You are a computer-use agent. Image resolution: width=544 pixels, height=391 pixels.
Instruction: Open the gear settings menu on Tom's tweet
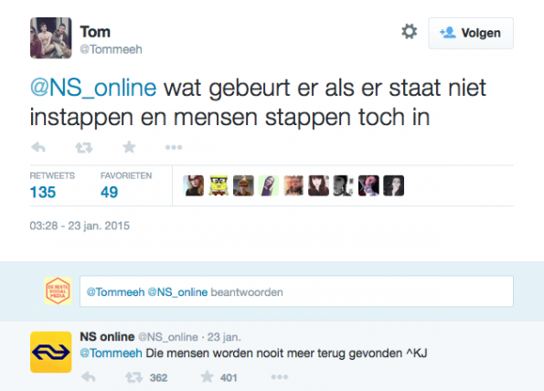pyautogui.click(x=409, y=32)
